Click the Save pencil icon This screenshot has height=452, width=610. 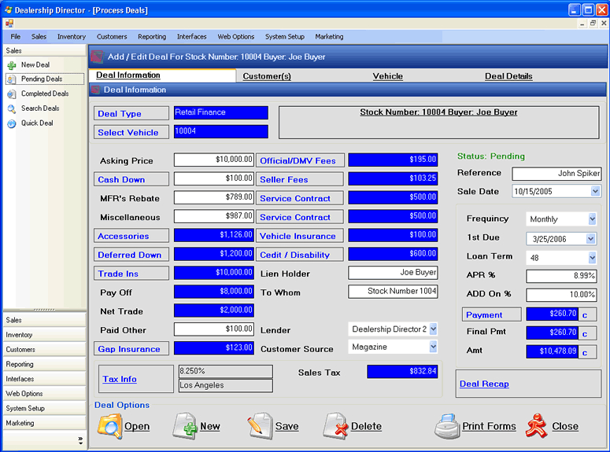(260, 426)
